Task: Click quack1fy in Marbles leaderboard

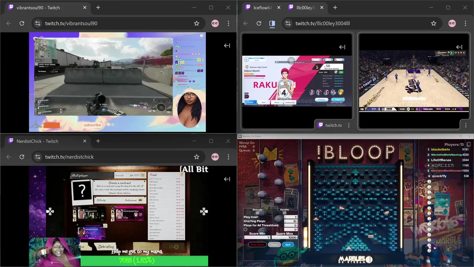Action: coord(439,176)
